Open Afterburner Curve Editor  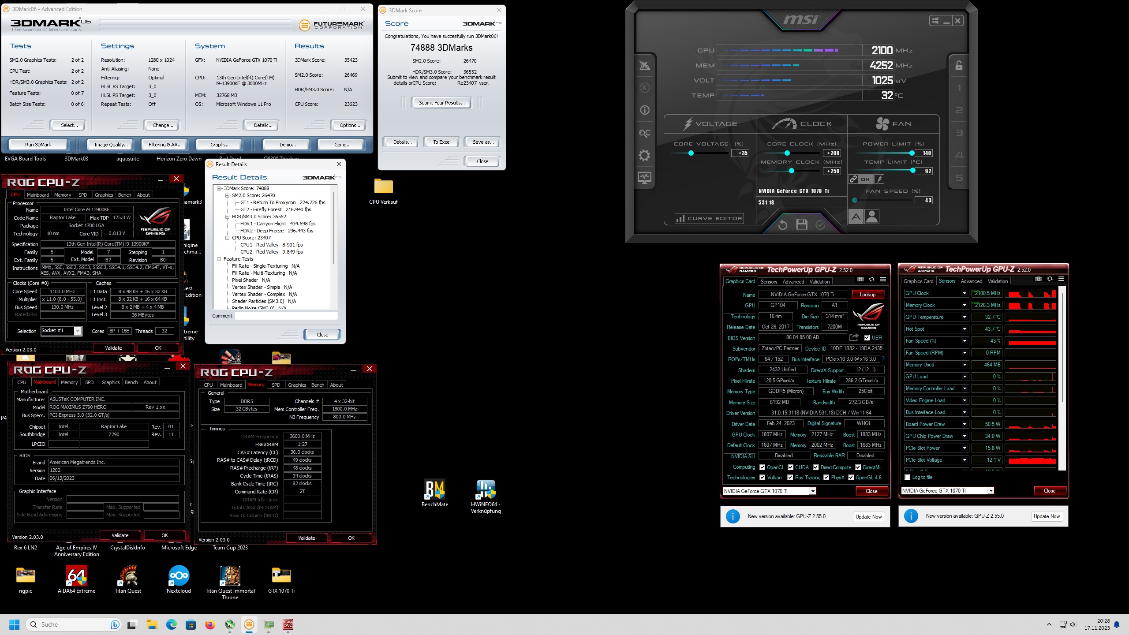tap(709, 218)
